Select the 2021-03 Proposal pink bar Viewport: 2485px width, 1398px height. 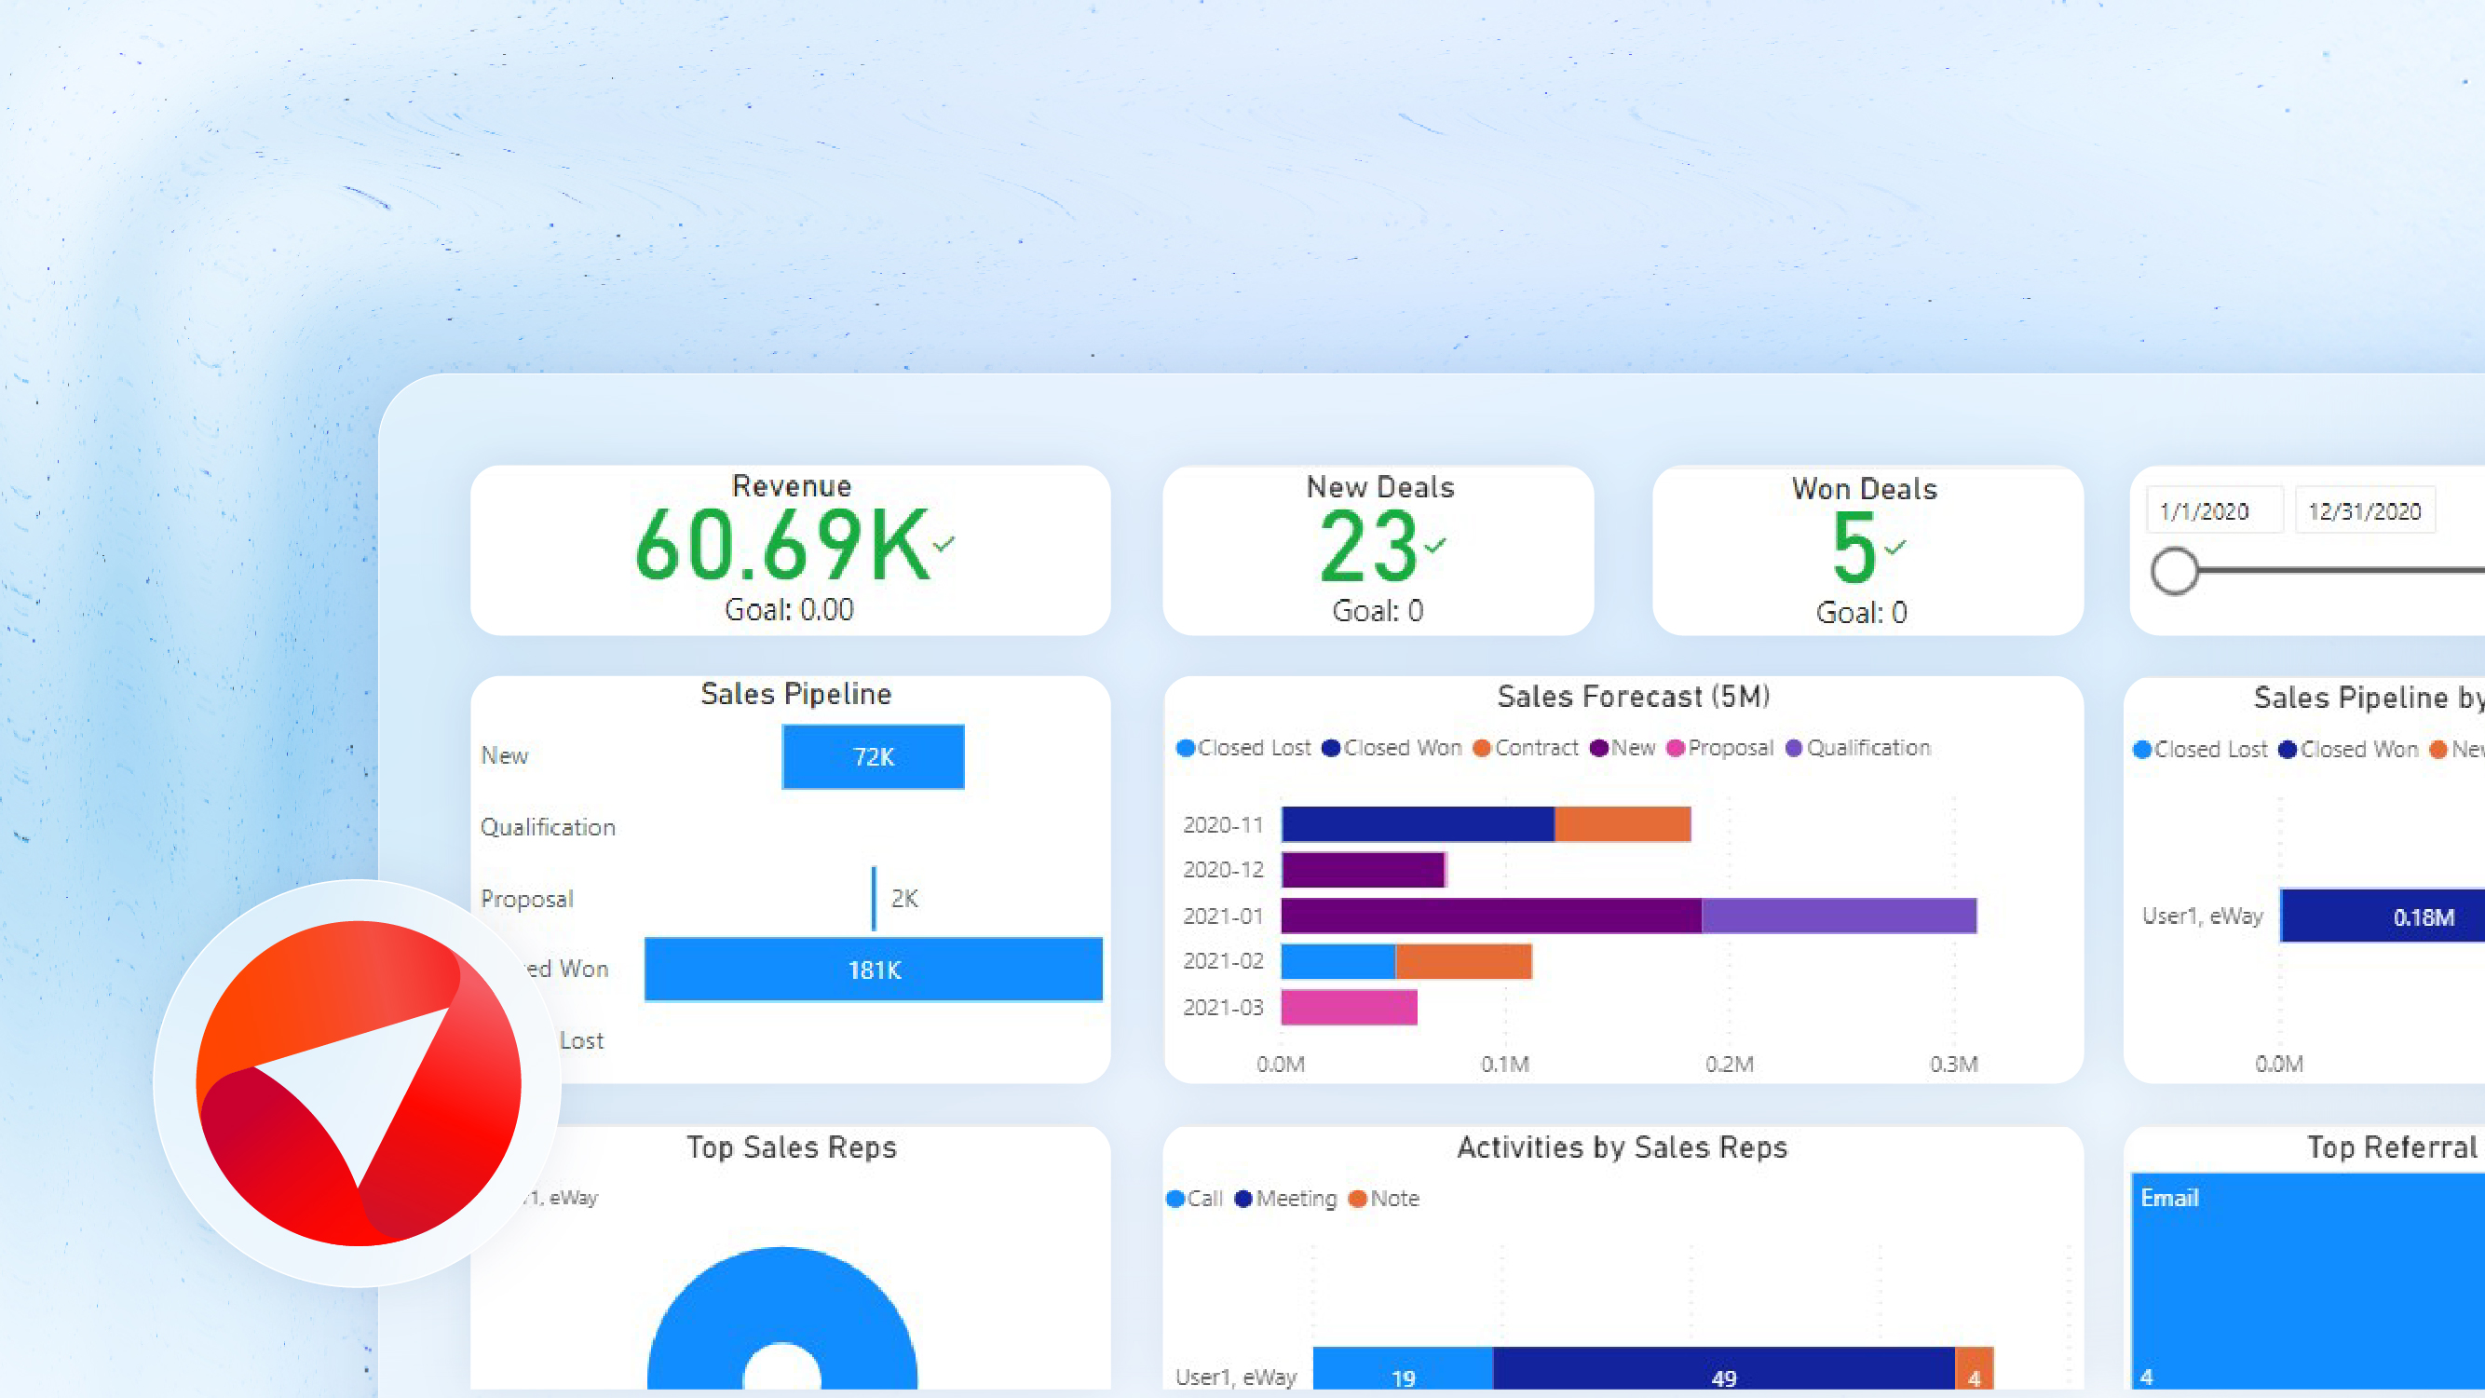coord(1349,1006)
